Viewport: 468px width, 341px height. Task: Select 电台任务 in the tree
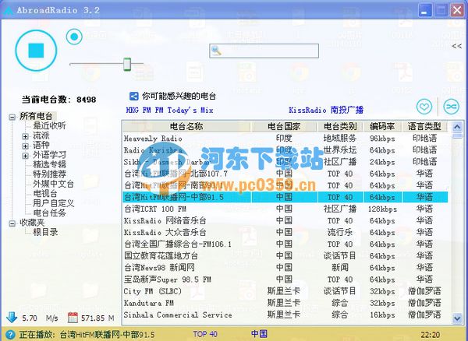[x=50, y=213]
